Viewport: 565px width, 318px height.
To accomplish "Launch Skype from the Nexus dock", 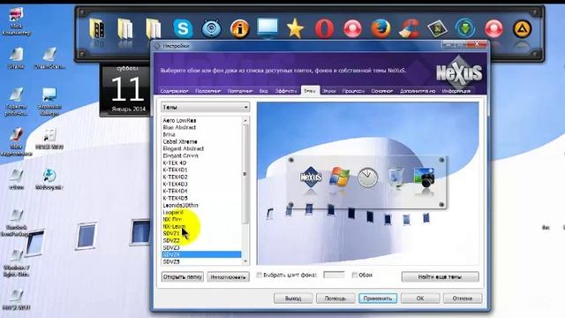I will coord(183,28).
